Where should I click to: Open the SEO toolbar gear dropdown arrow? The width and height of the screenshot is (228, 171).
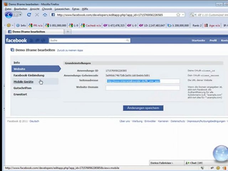click(x=12, y=25)
